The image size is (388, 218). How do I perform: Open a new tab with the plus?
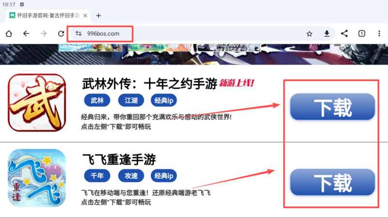coord(98,16)
